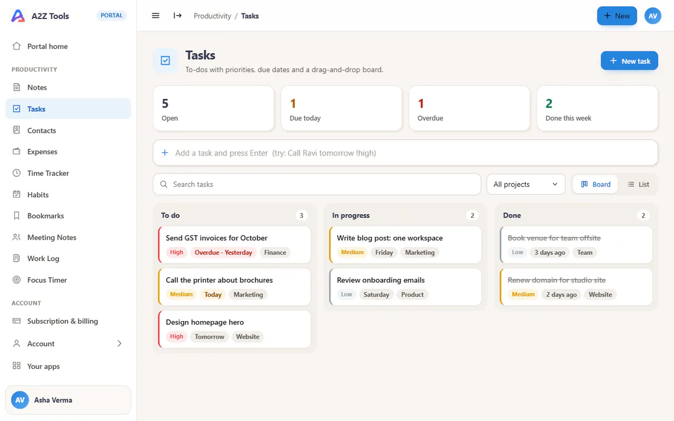Open Time Tracker from sidebar
This screenshot has width=674, height=421.
[x=69, y=173]
